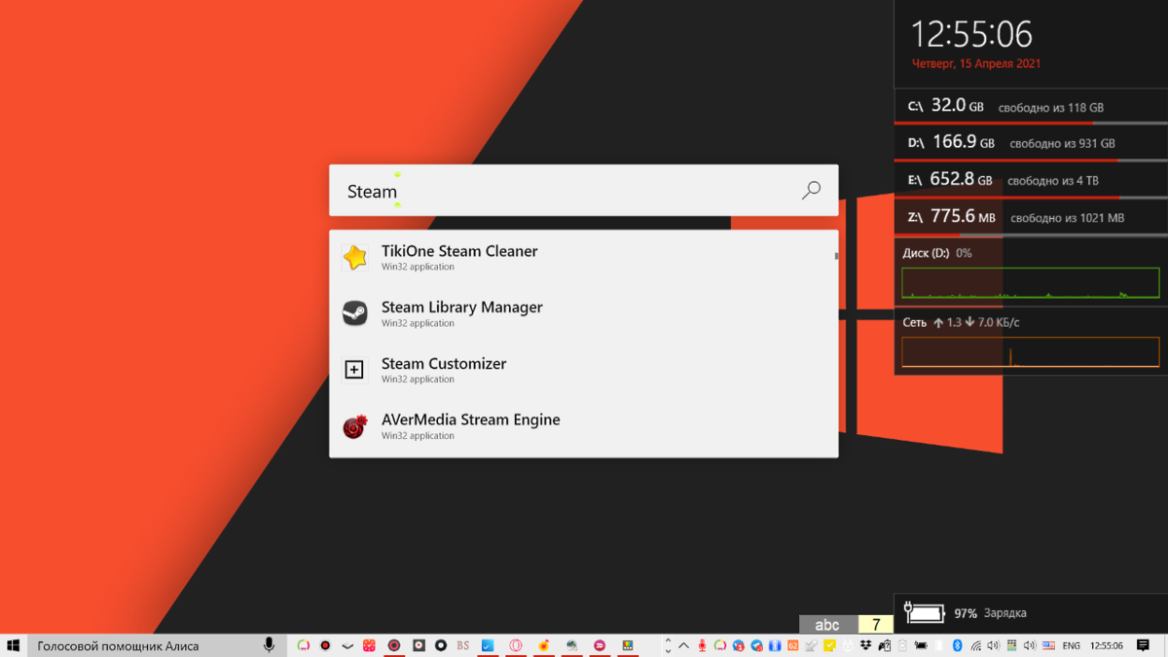The height and width of the screenshot is (657, 1168).
Task: Click the AVerMedia Stream Engine icon
Action: [355, 426]
